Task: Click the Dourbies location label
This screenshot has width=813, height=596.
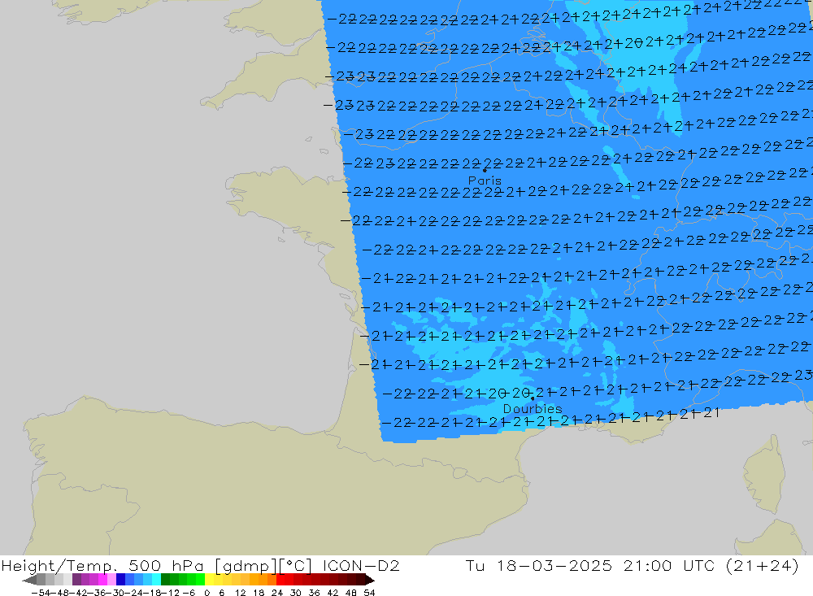Action: pos(533,409)
